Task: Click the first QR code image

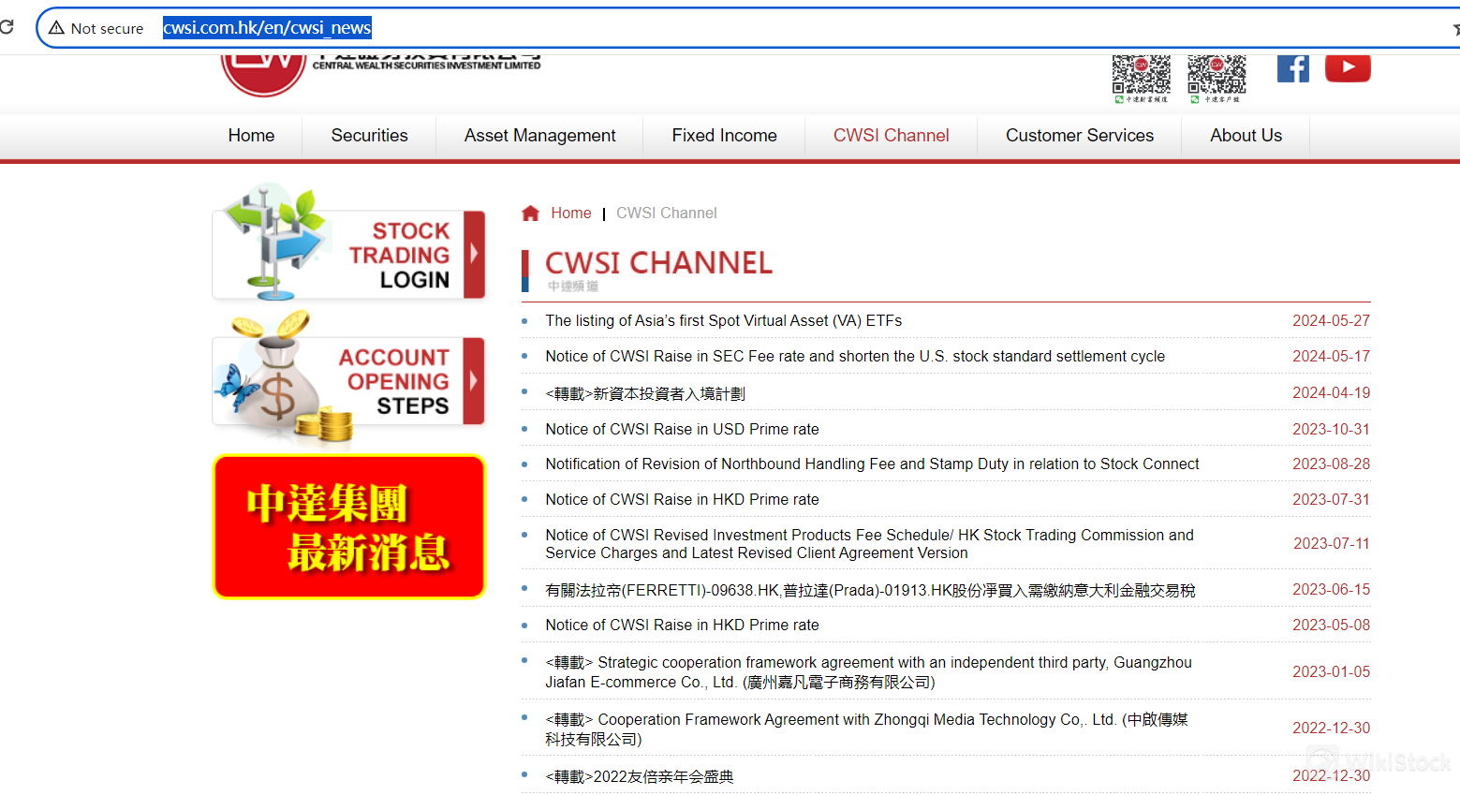Action: 1141,76
